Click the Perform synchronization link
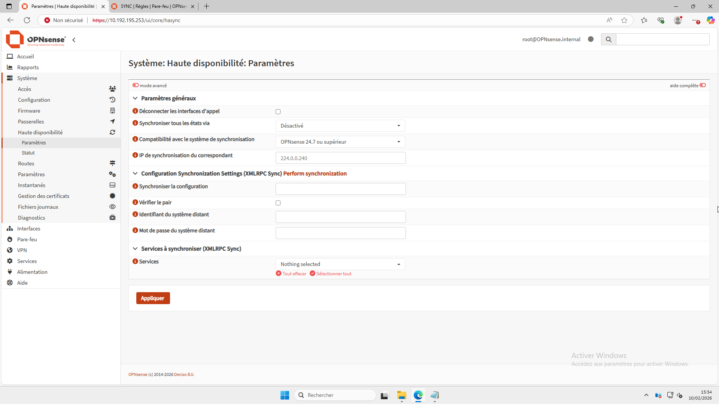This screenshot has height=407, width=719. pyautogui.click(x=315, y=174)
